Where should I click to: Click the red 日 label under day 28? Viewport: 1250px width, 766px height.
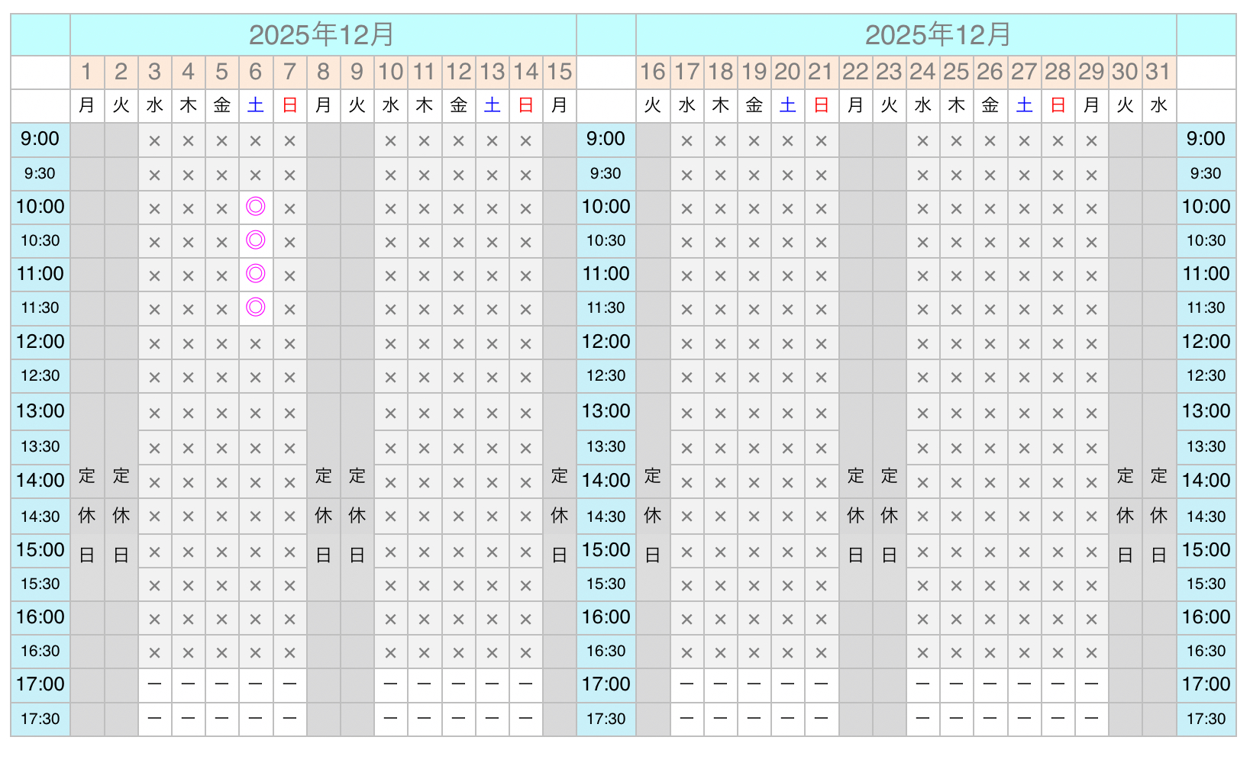[1058, 105]
